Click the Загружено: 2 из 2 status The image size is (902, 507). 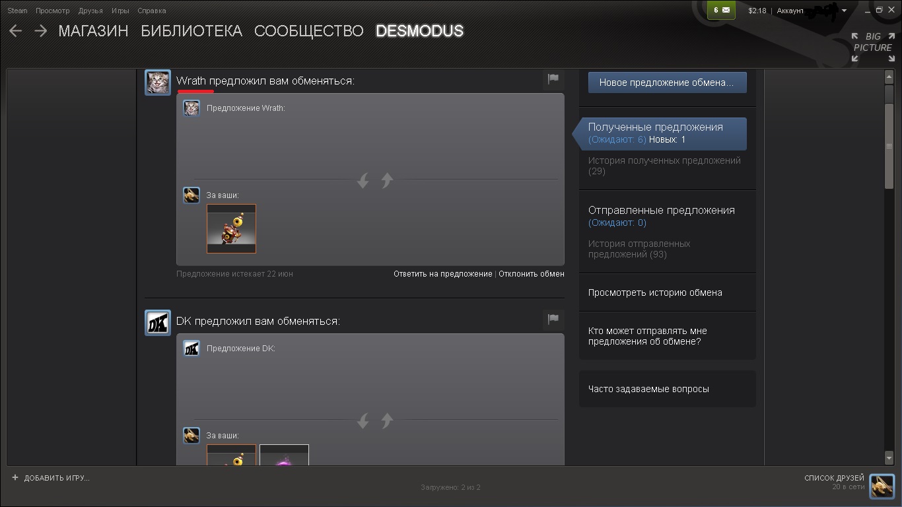[450, 487]
